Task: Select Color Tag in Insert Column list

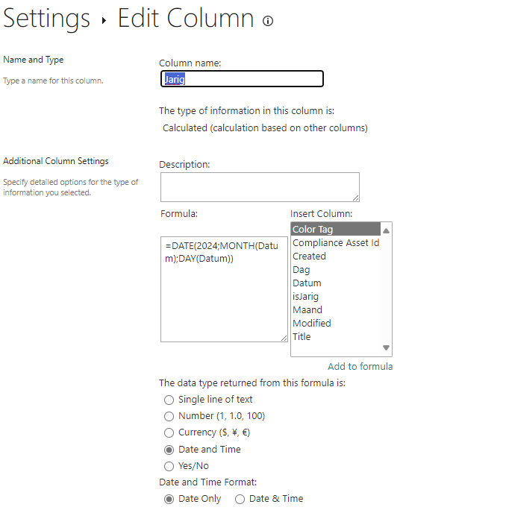Action: click(335, 230)
